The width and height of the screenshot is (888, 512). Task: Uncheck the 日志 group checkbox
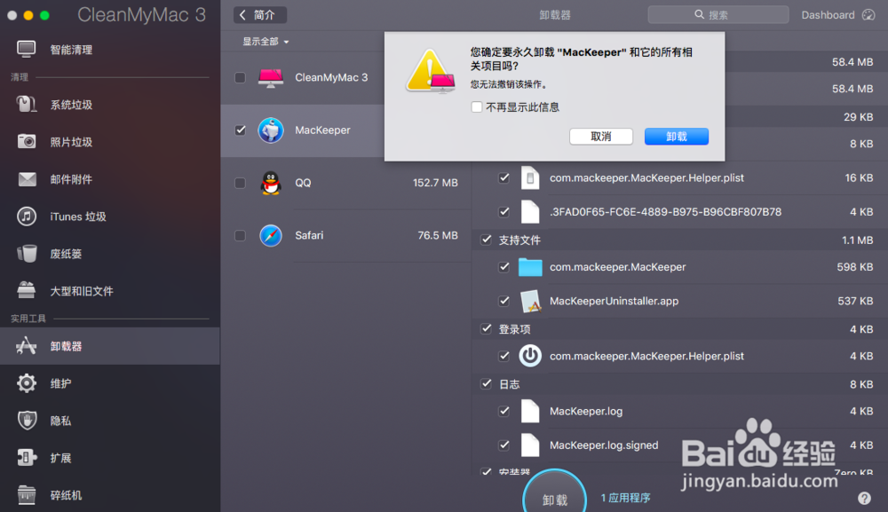pyautogui.click(x=486, y=383)
